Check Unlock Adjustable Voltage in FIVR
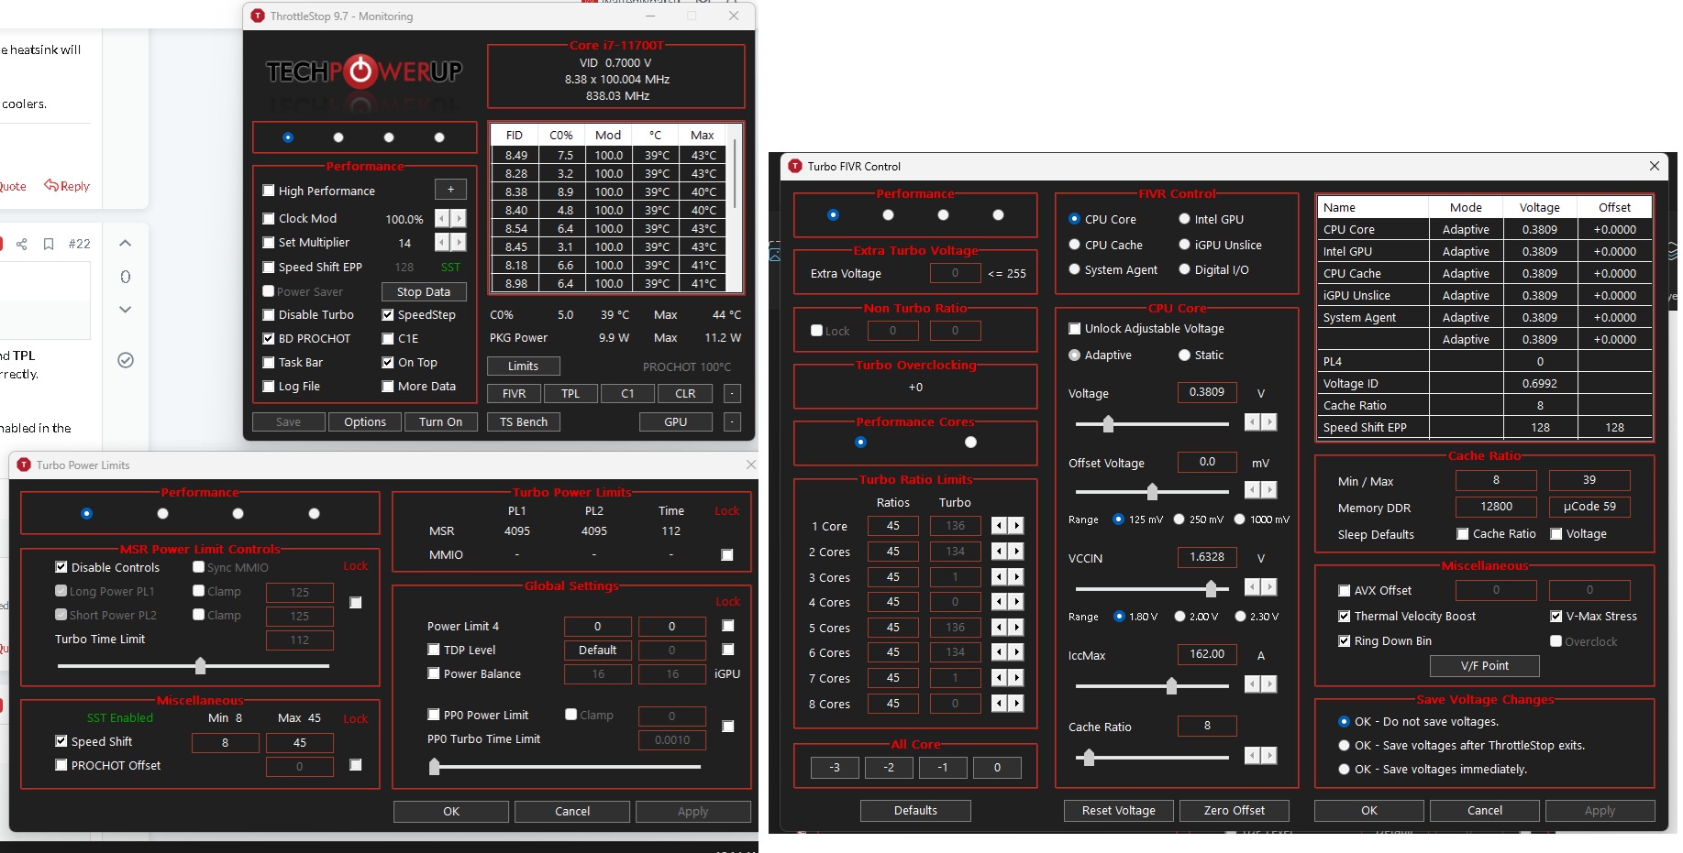This screenshot has width=1683, height=853. pos(1075,328)
